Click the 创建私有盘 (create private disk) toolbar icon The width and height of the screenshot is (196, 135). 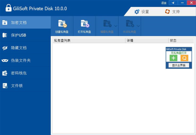[x=62, y=24]
